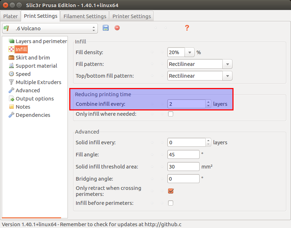Screen dimensions: 291x228
Task: Click the green flag icon beside .6 Volcano
Action: (6, 28)
